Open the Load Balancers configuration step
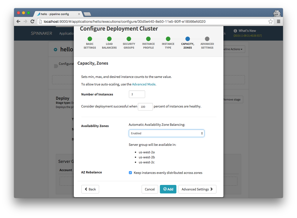This screenshot has width=297, height=218. tap(109, 39)
